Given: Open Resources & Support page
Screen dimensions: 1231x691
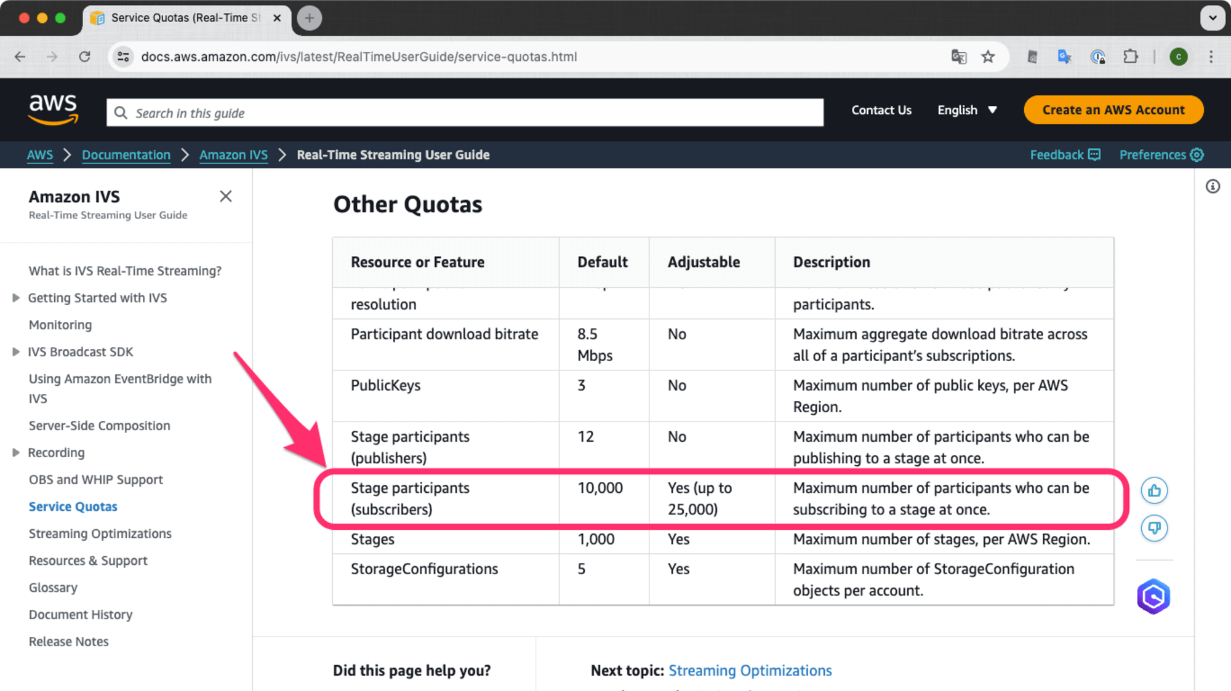Looking at the screenshot, I should [x=88, y=561].
